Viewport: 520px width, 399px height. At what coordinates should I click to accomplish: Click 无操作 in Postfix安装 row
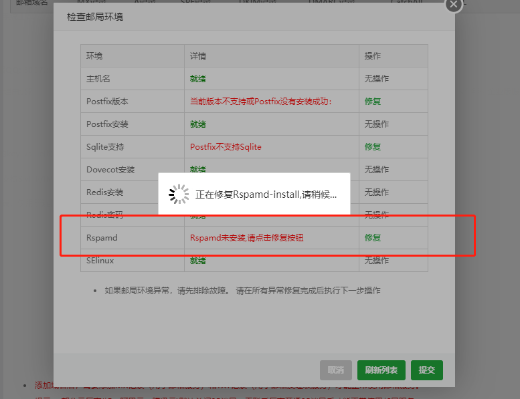(376, 124)
